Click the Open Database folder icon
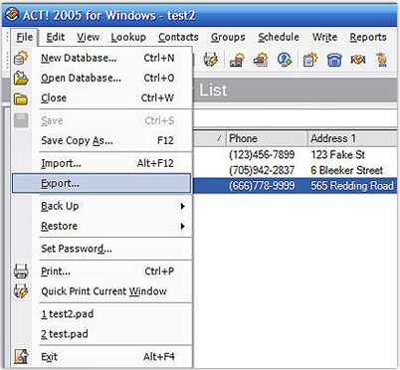 click(21, 78)
